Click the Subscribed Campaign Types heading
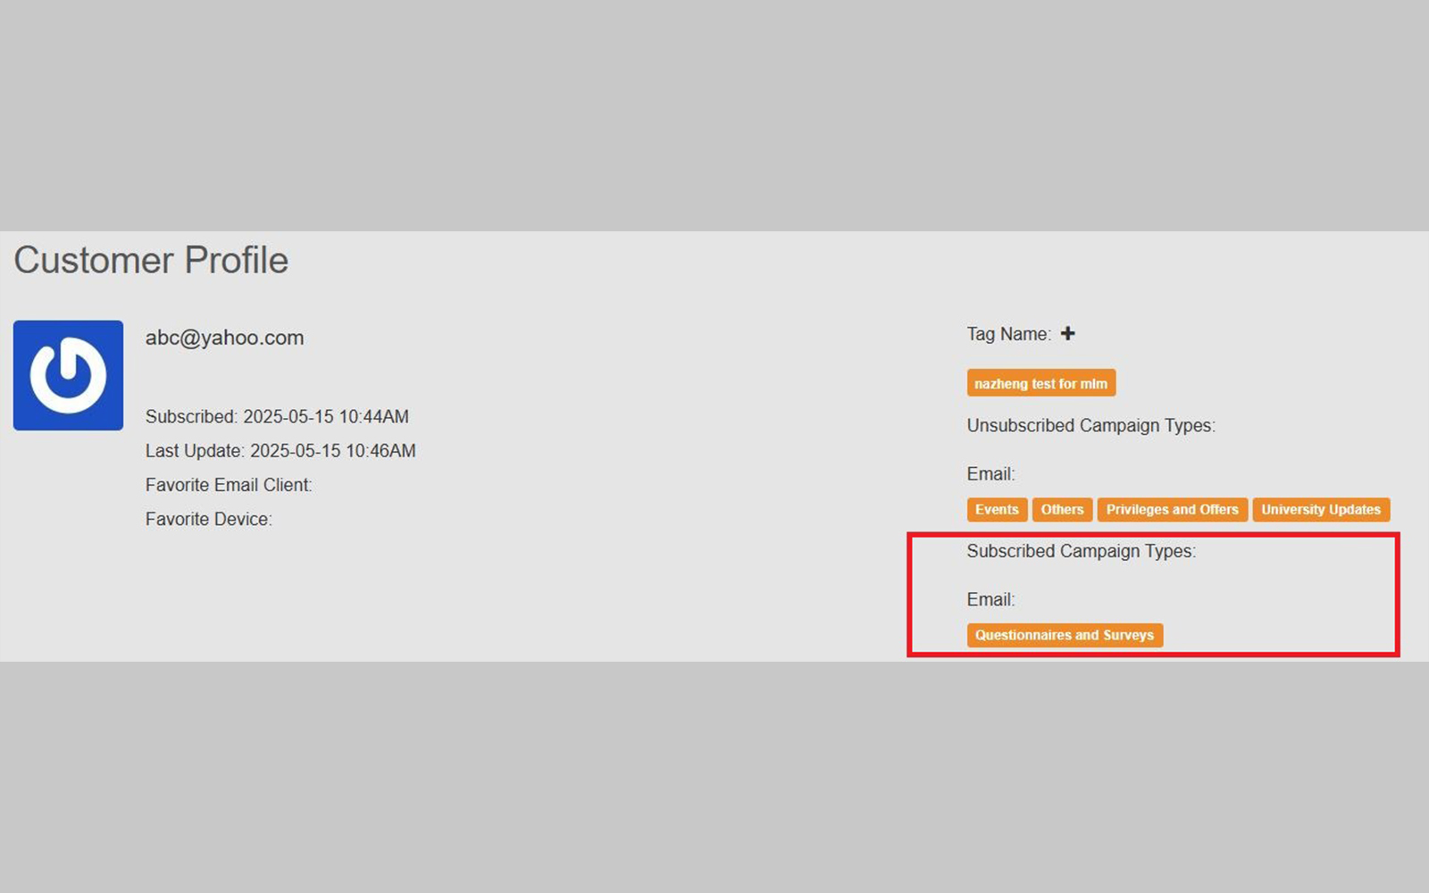 [x=1081, y=551]
